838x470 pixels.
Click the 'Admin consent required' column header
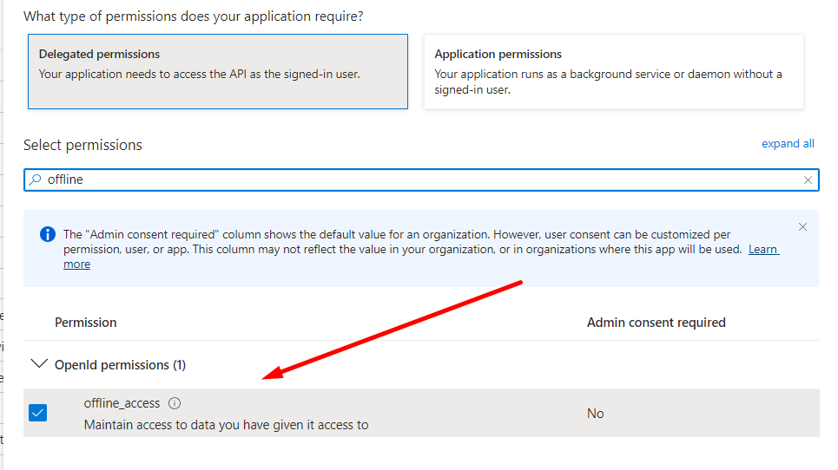[x=656, y=323]
